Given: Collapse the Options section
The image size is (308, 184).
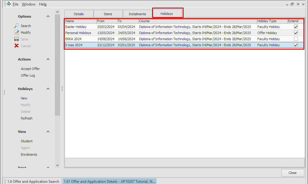Looking at the screenshot, I should [48, 16].
